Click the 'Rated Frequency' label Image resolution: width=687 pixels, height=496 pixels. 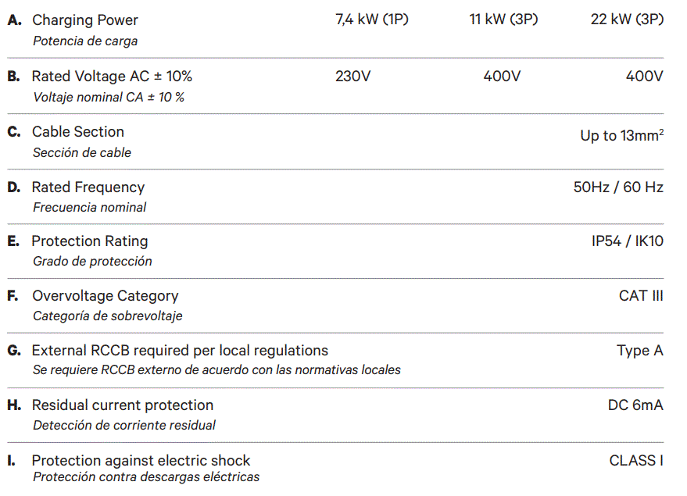coord(88,187)
